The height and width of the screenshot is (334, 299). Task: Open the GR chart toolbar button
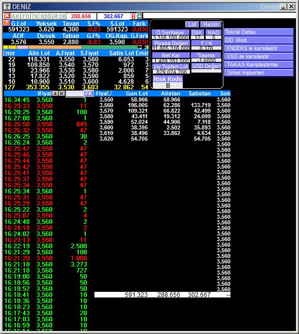pos(54,16)
